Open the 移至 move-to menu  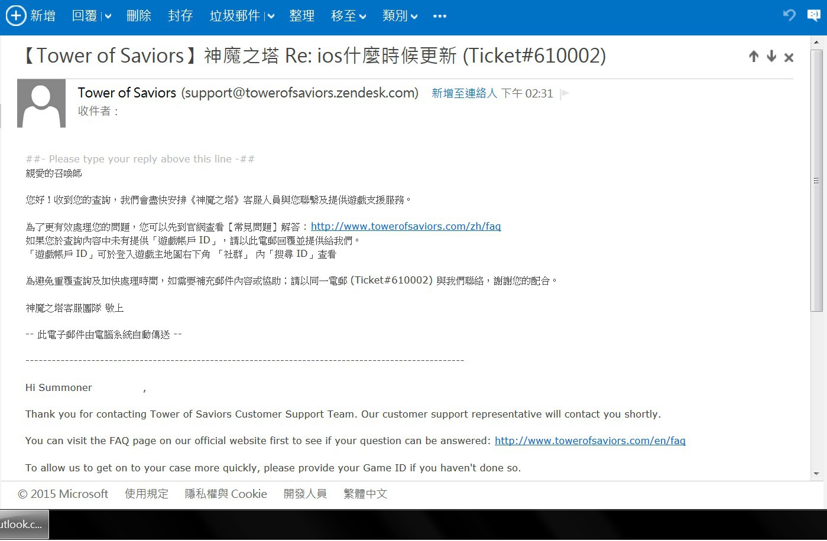349,16
